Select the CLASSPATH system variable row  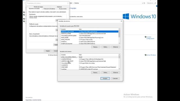[89, 65]
